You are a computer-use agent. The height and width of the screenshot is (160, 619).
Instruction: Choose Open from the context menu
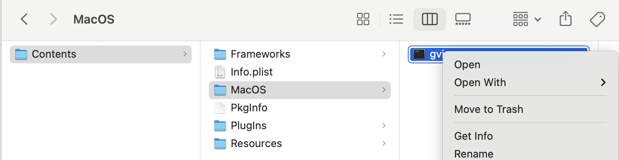pos(467,65)
